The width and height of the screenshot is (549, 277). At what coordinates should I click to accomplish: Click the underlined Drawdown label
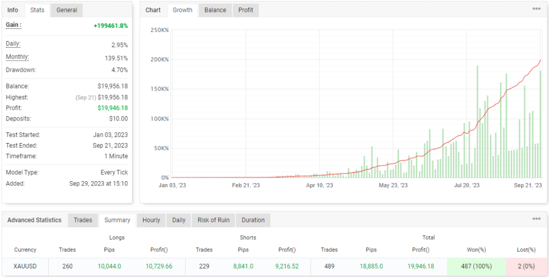coord(20,70)
